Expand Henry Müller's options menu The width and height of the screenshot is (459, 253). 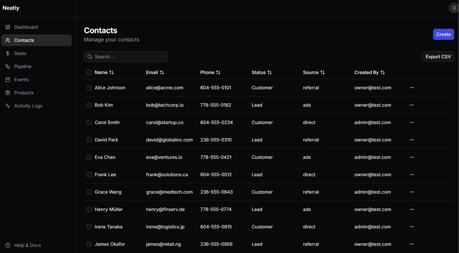tap(412, 209)
